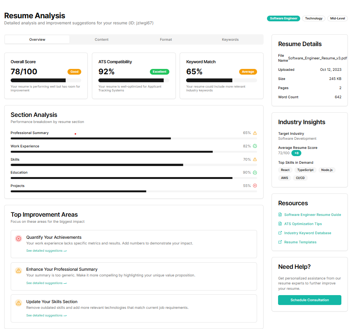Click the green checkmark beside Work Experience 82%

[254, 146]
